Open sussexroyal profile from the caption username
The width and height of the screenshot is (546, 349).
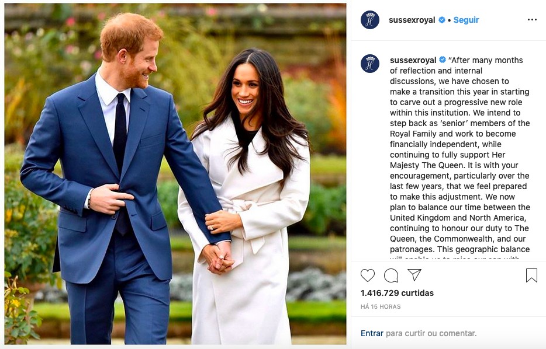click(x=413, y=60)
